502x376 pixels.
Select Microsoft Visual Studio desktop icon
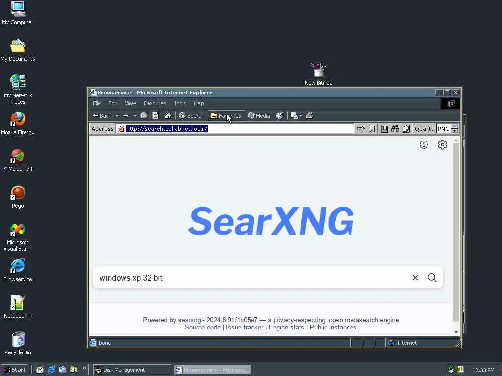click(x=18, y=237)
